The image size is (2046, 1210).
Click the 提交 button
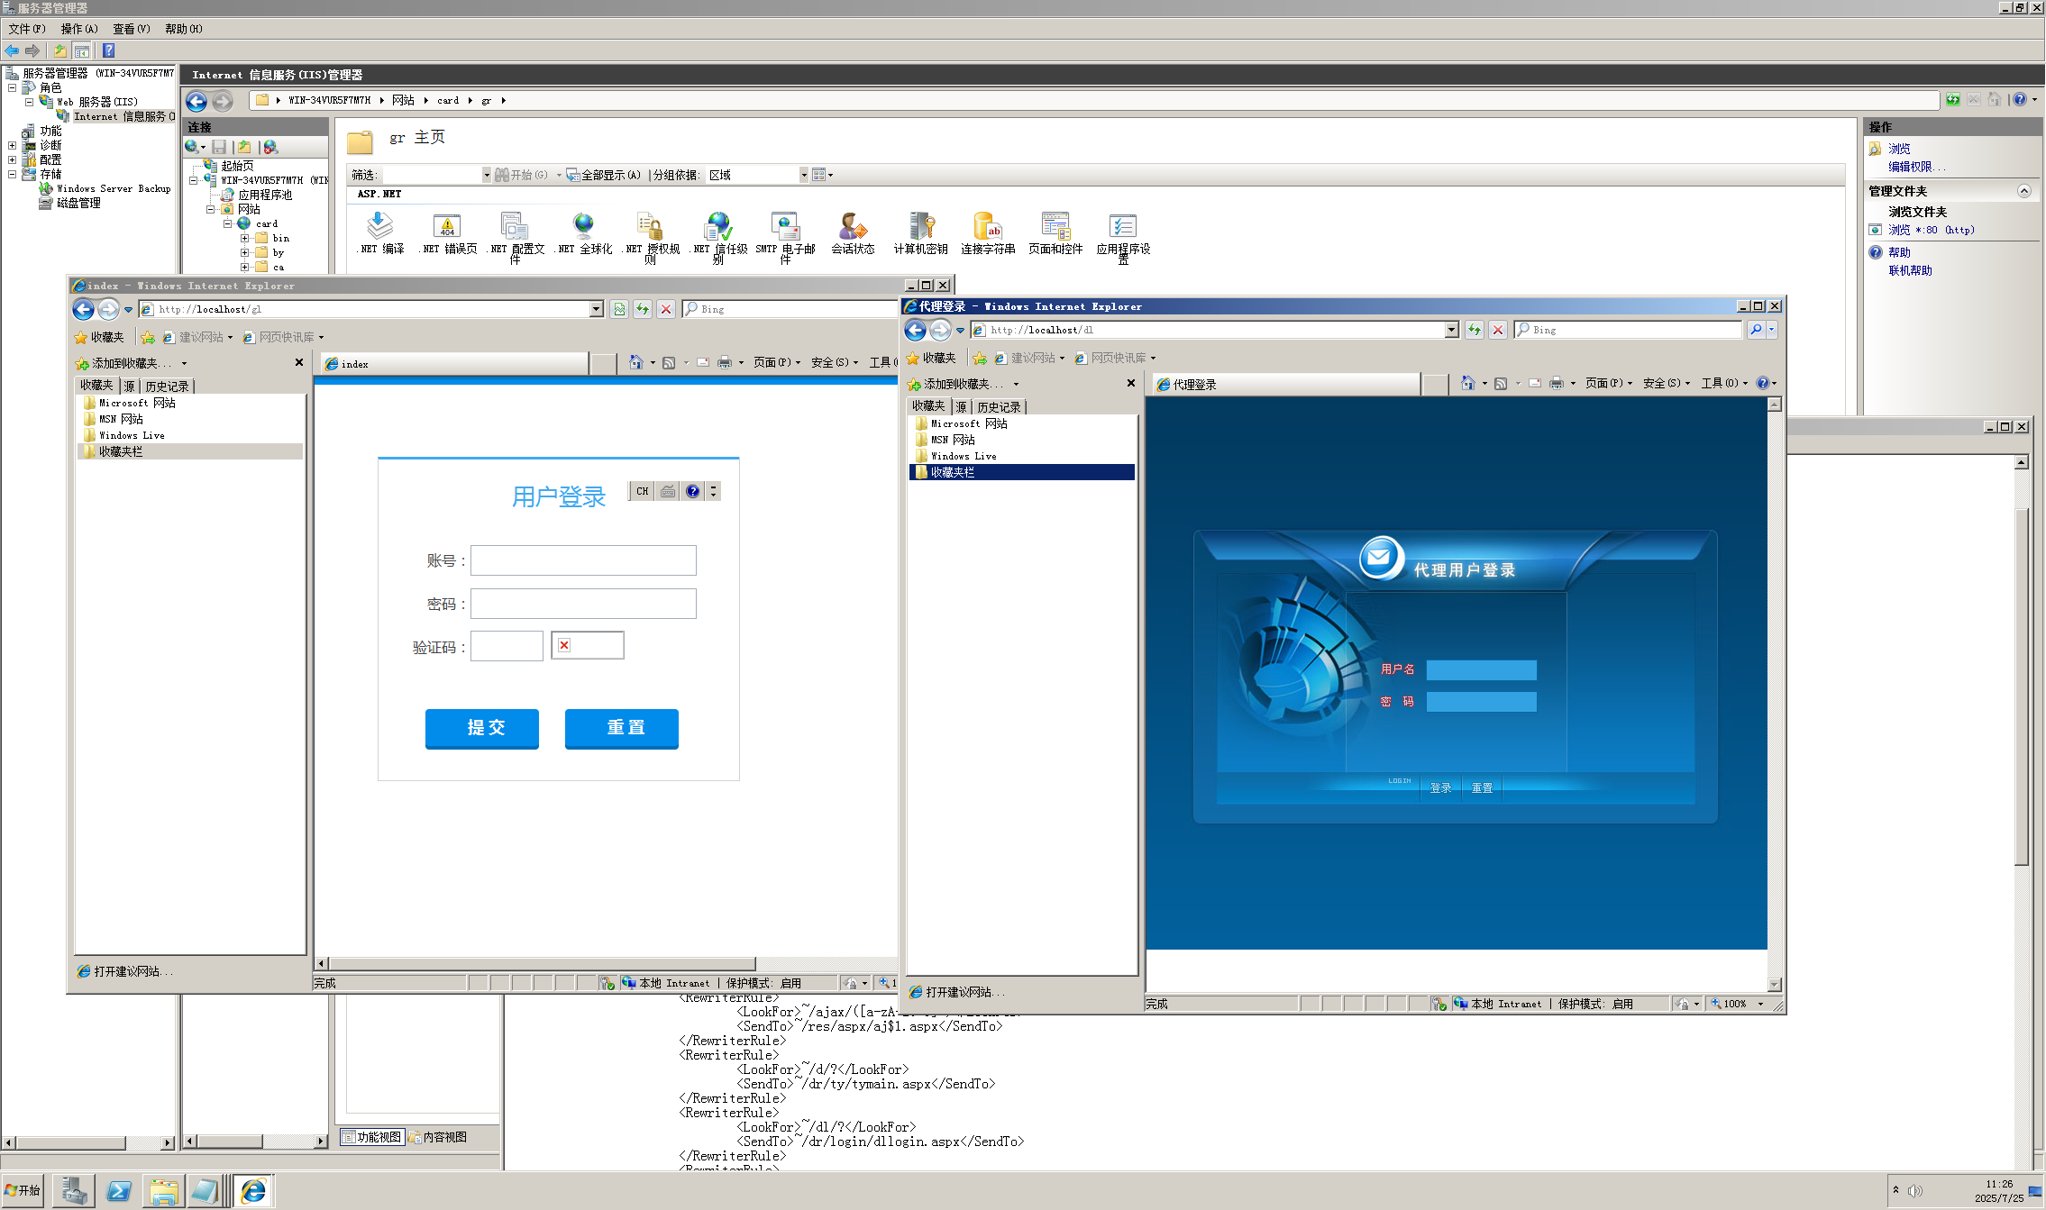pos(481,728)
